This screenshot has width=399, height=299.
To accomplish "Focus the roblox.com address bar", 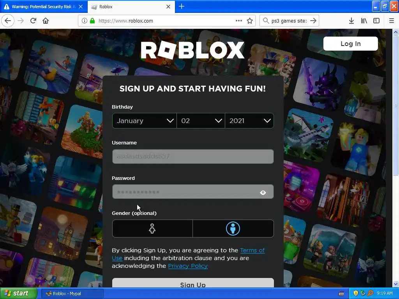I will tap(166, 21).
